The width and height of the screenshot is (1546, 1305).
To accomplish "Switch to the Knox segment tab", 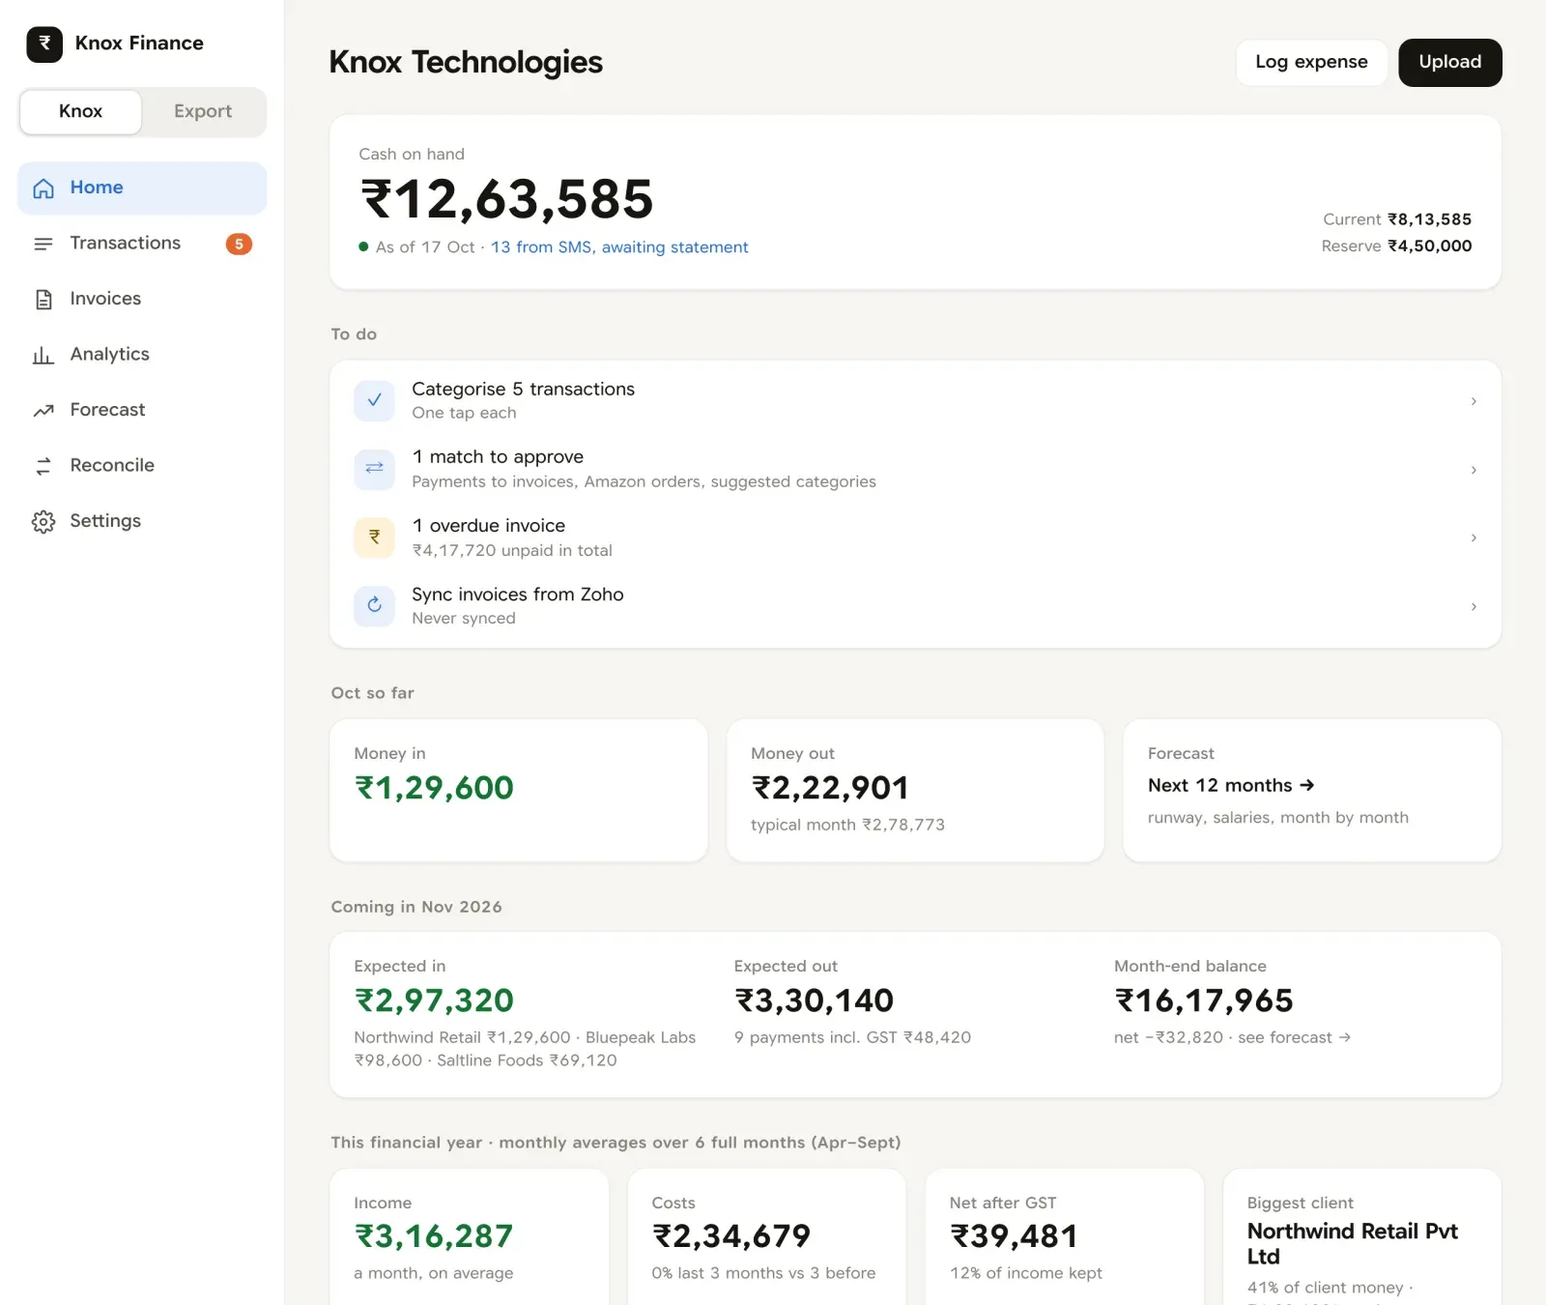I will click(81, 111).
